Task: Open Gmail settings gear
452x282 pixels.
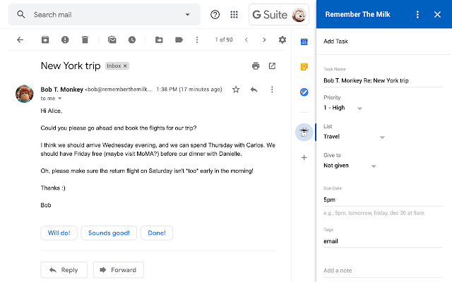Action: [x=282, y=39]
